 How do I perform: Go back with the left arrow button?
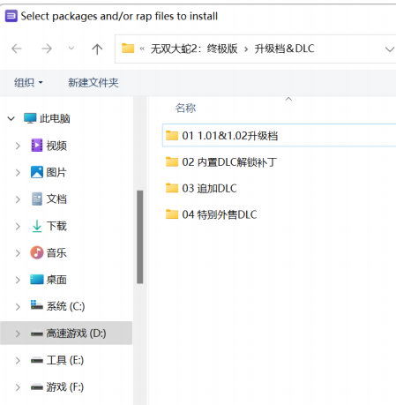coord(17,49)
